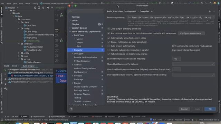Toggle Clear output directory on rebuild checkbox
221x124 pixels.
tap(109, 29)
